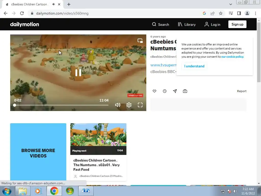Viewport: 261px width, 196px height.
Task: Open cBeebies Children Cartoon 23 channel
Action: pos(101,176)
